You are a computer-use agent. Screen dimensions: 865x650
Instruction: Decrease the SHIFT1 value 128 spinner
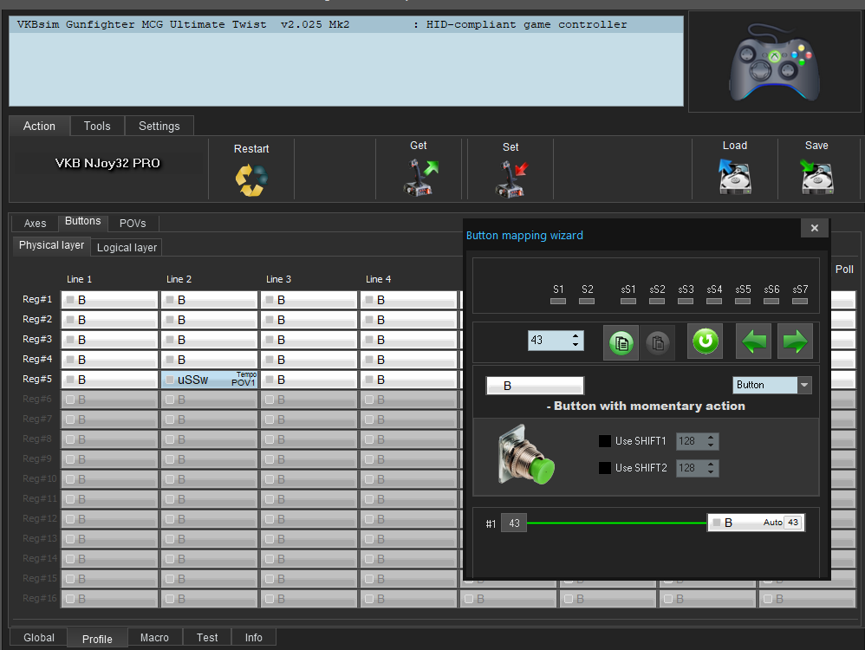point(712,445)
